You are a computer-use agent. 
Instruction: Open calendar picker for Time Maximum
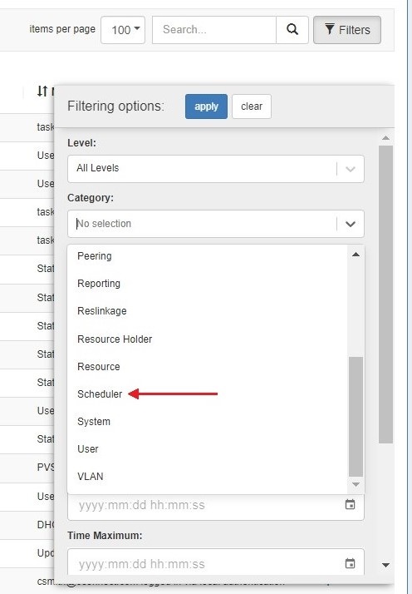tap(350, 563)
